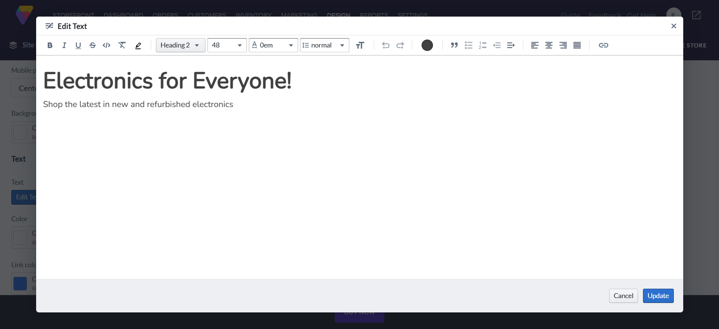Center align the text

pos(549,45)
